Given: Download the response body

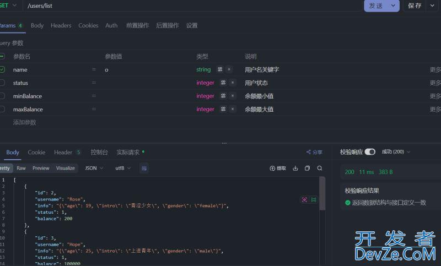Looking at the screenshot, I should coord(295,169).
